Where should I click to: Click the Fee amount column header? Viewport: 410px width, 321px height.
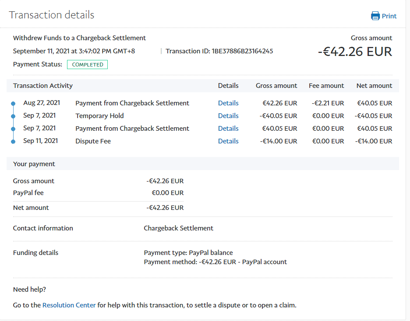[326, 86]
